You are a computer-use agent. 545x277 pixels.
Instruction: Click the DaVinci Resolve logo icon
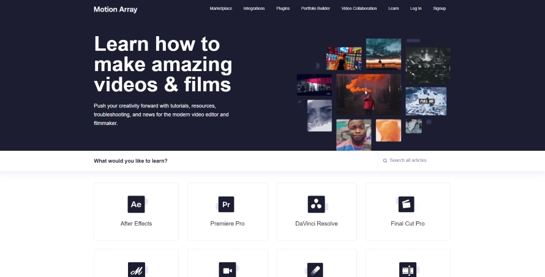tap(316, 204)
